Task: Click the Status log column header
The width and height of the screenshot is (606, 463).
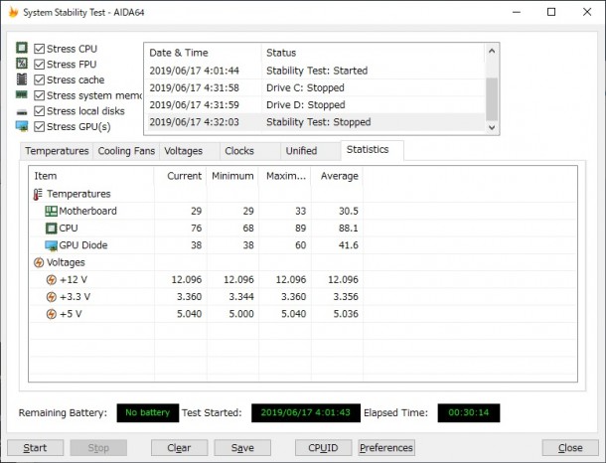Action: tap(373, 53)
